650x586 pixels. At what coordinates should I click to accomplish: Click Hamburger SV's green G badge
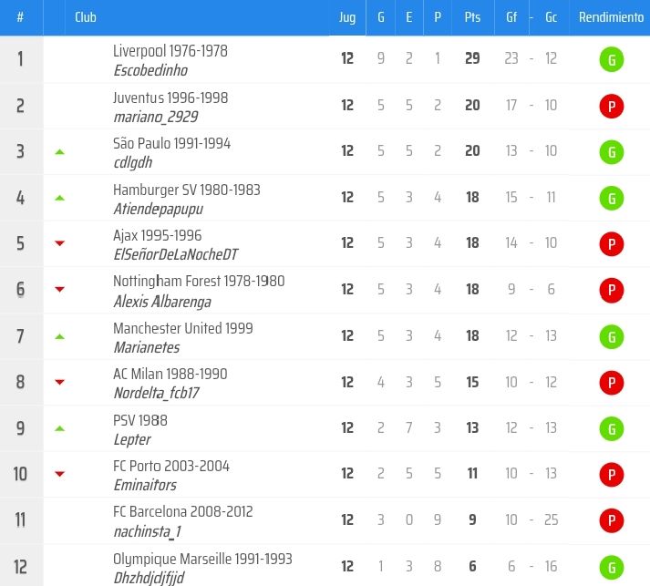(611, 198)
